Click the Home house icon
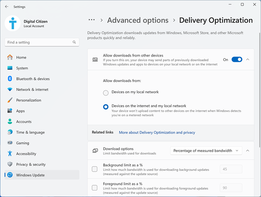261x197 pixels. [10, 57]
